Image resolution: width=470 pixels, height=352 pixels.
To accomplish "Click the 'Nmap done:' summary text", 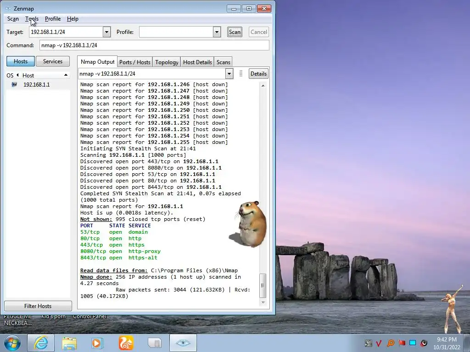I will coord(96,277).
